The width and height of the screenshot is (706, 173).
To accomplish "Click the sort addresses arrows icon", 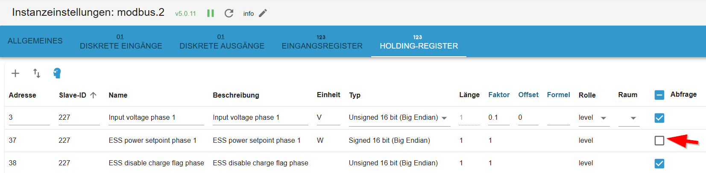I will pos(37,73).
